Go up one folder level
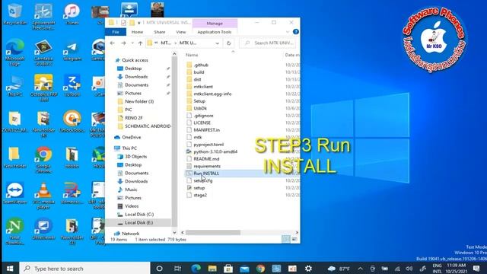This screenshot has width=487, height=274. click(x=140, y=43)
